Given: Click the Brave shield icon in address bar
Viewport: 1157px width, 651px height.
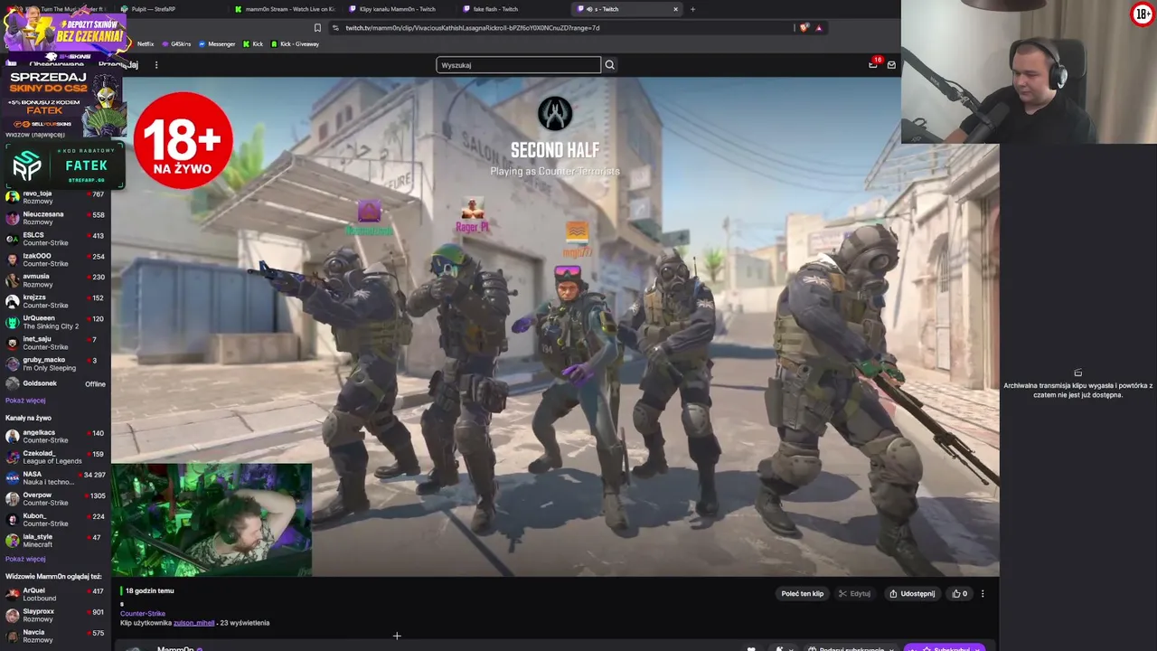Looking at the screenshot, I should coord(804,28).
